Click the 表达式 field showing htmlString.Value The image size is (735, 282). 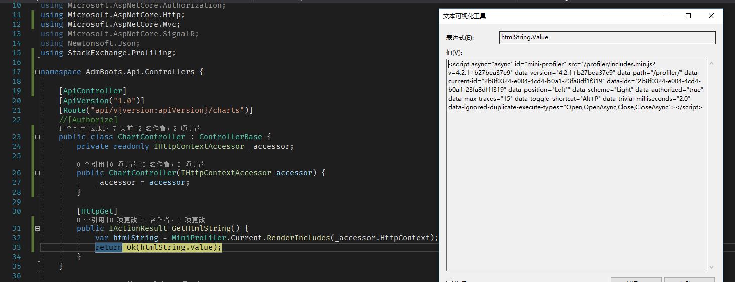[608, 37]
